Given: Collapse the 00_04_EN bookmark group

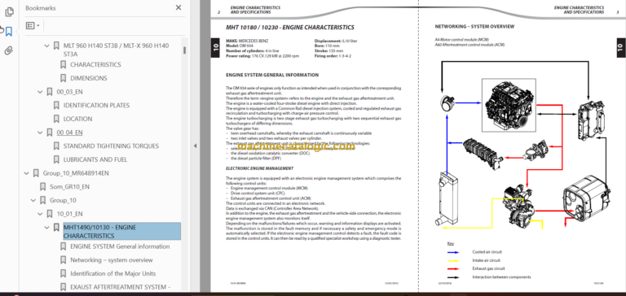Looking at the screenshot, I should point(40,133).
